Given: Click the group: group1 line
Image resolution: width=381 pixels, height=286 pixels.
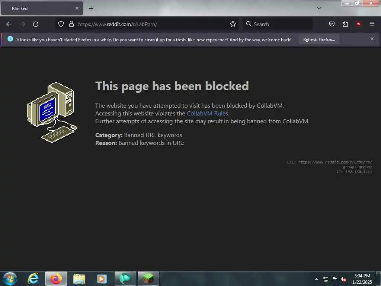Looking at the screenshot, I should pos(357,167).
